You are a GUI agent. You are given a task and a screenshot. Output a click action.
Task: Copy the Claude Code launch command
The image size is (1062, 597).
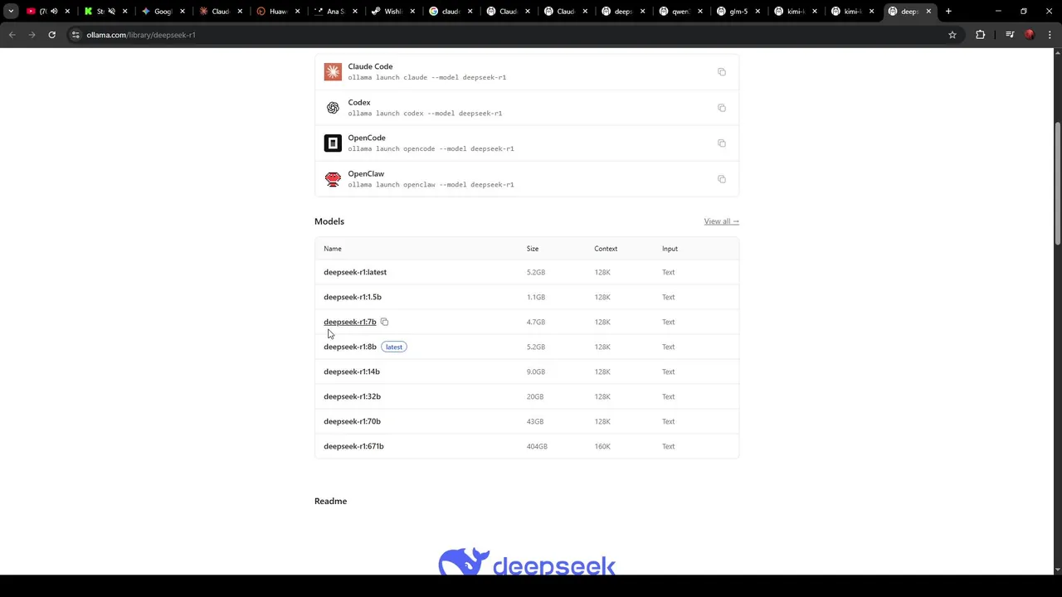[722, 72]
